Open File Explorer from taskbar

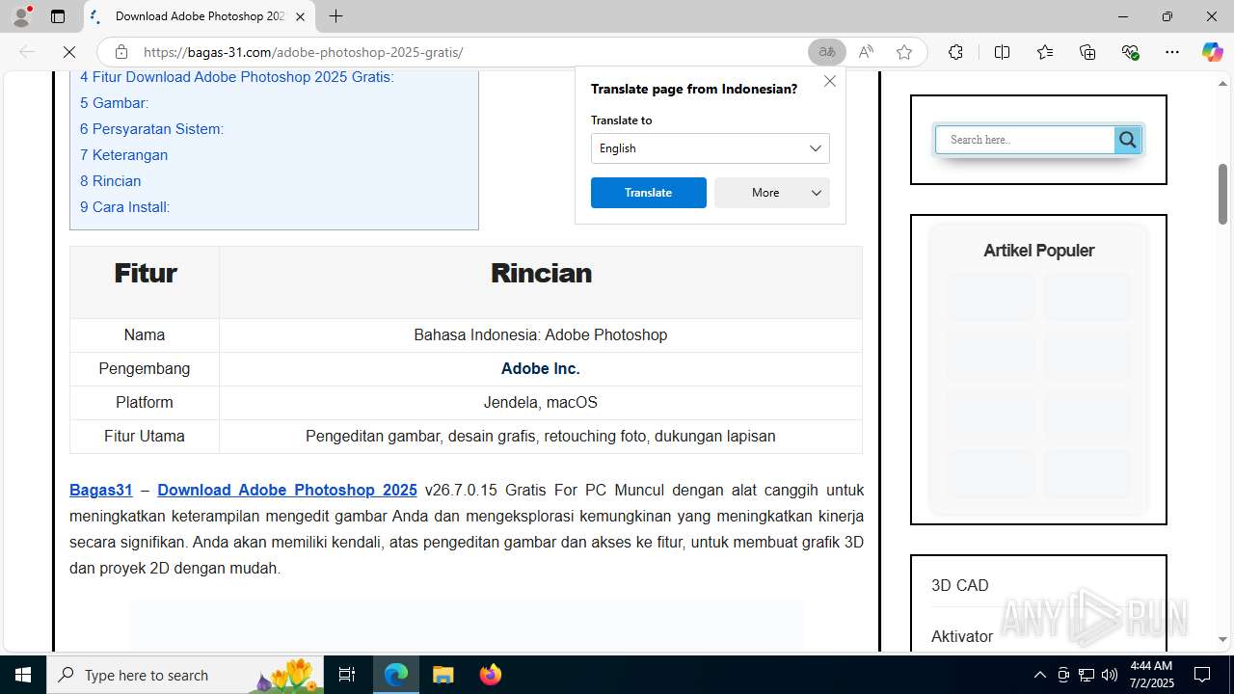tap(443, 675)
